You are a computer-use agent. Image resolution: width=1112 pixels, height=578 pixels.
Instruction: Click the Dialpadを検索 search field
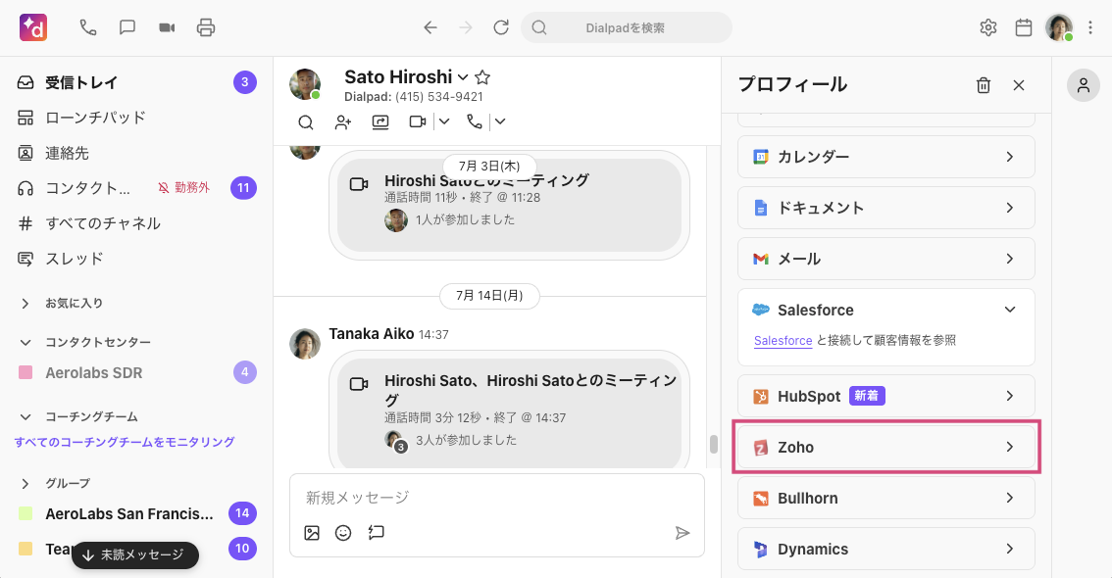tap(627, 27)
